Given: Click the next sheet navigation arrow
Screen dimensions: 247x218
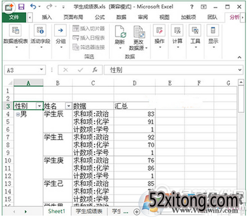Looking at the screenshot, I should [26, 212].
